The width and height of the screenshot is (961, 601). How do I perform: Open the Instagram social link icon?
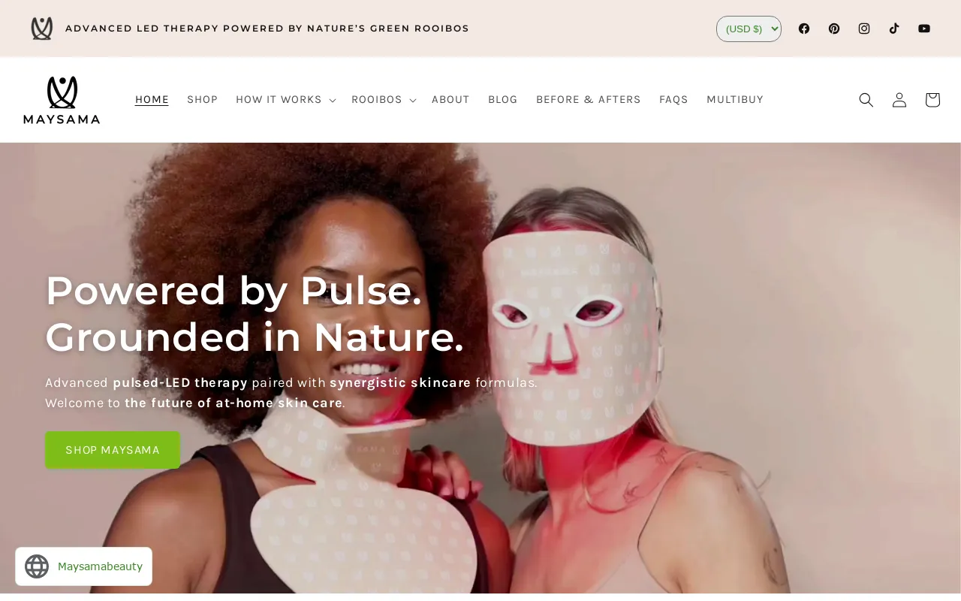pyautogui.click(x=864, y=29)
